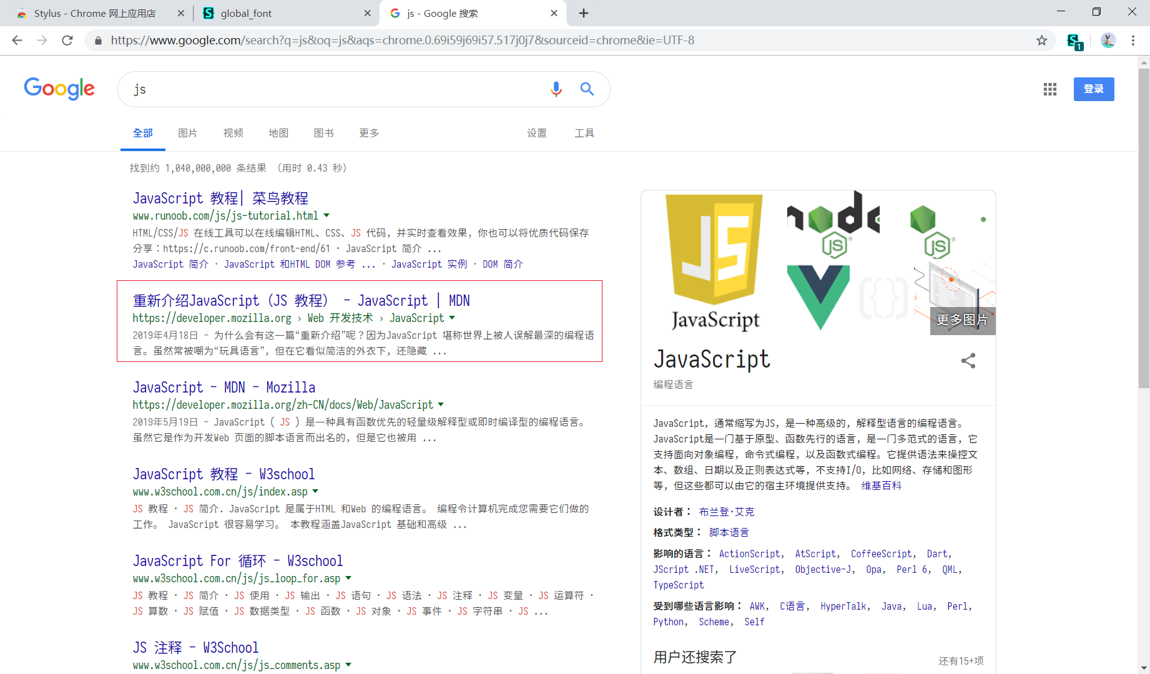
Task: Open JS 注释 - W3School result
Action: [195, 648]
